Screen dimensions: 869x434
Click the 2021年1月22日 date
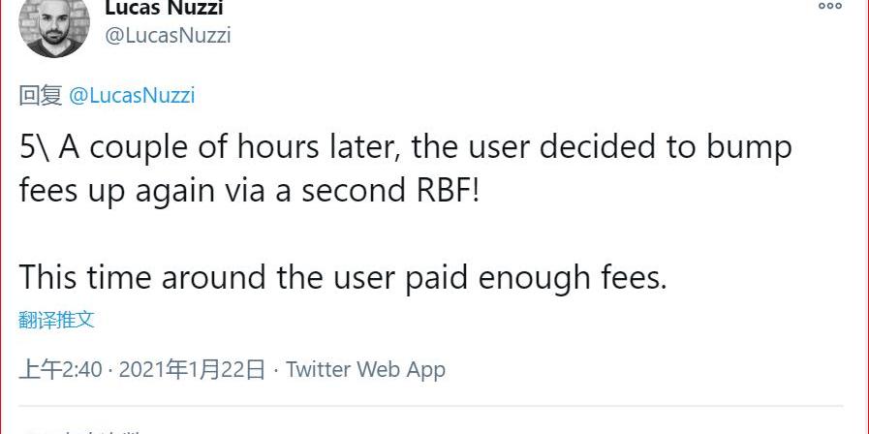(x=192, y=369)
